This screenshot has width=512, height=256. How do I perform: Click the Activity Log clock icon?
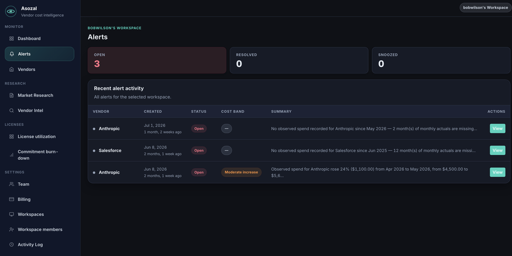click(x=11, y=245)
